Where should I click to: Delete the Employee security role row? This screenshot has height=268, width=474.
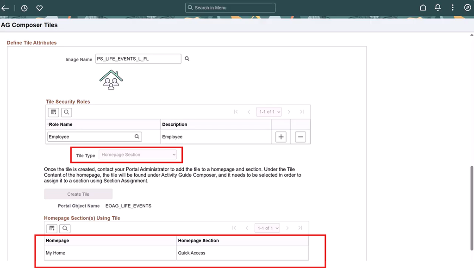point(300,137)
